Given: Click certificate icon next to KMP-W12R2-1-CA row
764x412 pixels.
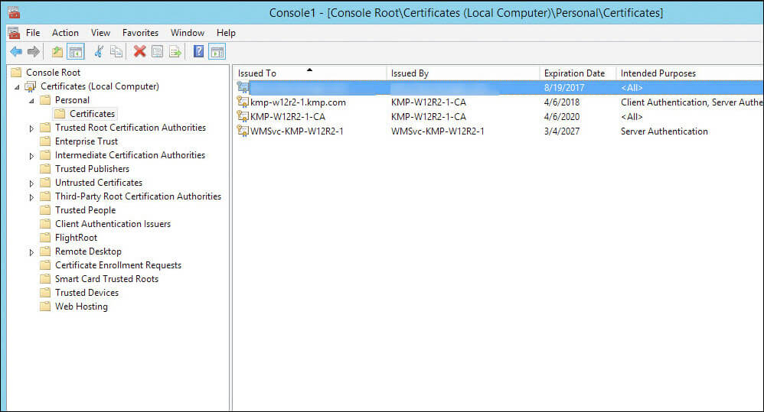Looking at the screenshot, I should (243, 117).
